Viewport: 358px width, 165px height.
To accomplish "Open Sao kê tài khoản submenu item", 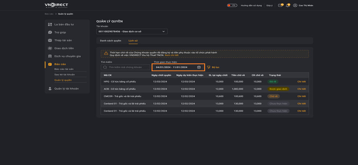I will tap(64, 74).
